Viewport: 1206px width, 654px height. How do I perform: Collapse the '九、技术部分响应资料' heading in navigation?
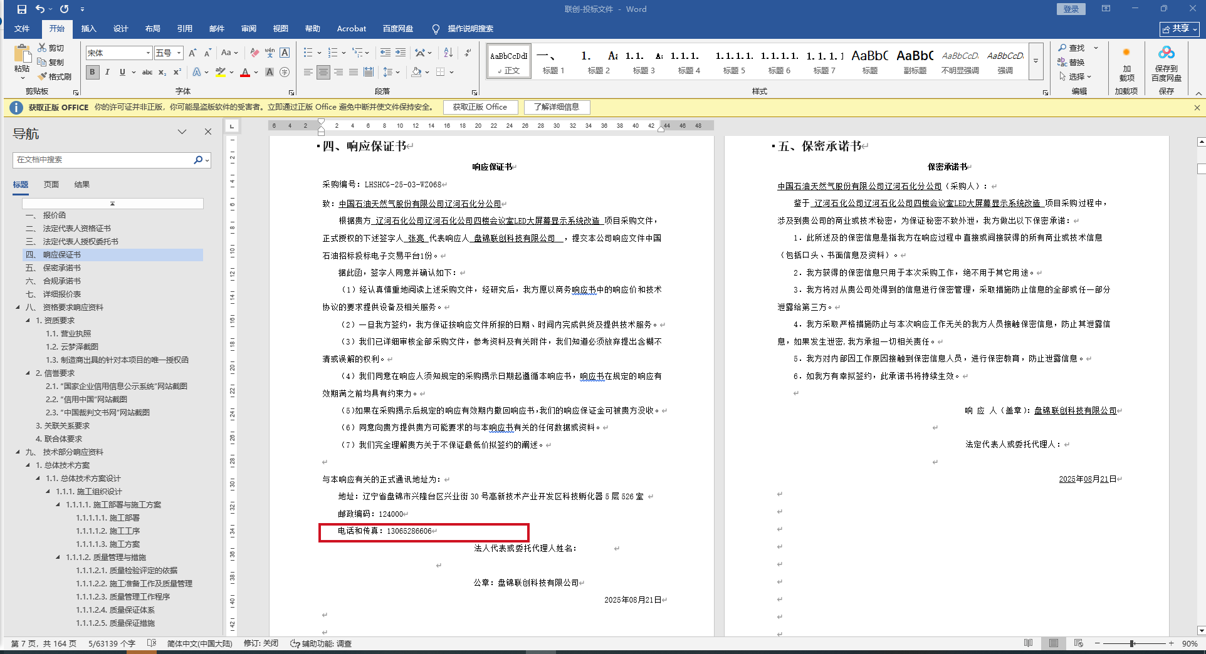tap(18, 452)
